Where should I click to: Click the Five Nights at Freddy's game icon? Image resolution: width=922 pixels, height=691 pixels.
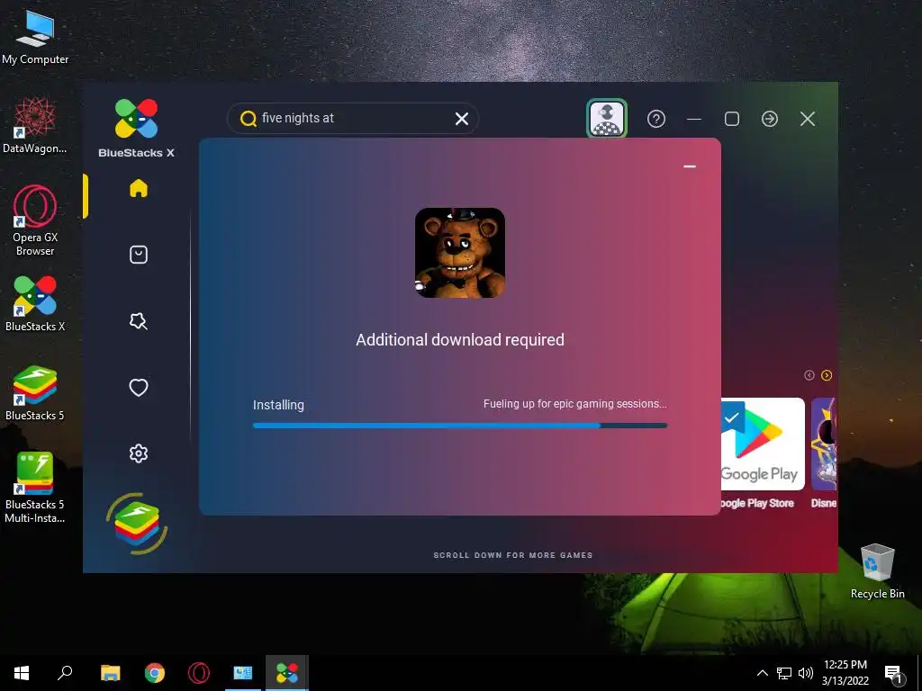pyautogui.click(x=460, y=253)
